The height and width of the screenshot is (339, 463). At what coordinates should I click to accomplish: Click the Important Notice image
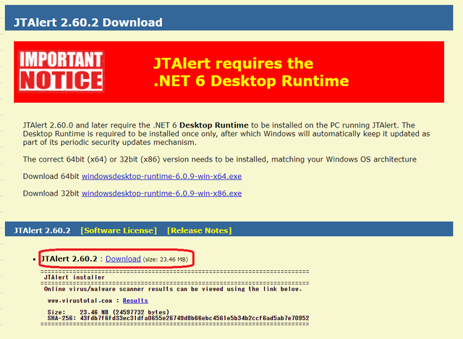pos(61,71)
